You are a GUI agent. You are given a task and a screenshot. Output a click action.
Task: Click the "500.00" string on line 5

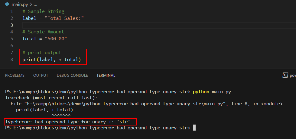56,39
